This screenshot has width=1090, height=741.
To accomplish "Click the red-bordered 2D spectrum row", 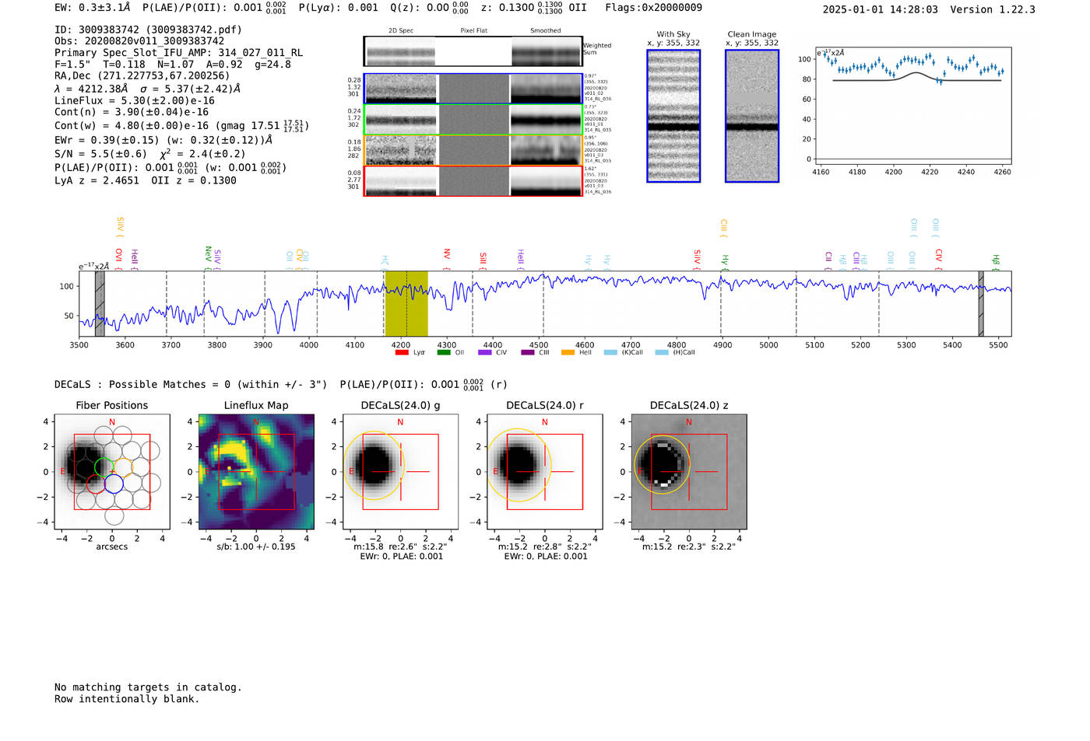I will coord(473,180).
